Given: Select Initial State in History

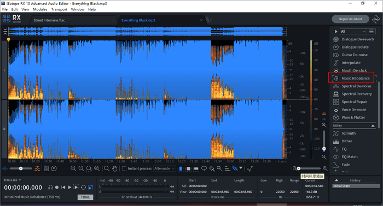Looking at the screenshot, I should tap(356, 186).
